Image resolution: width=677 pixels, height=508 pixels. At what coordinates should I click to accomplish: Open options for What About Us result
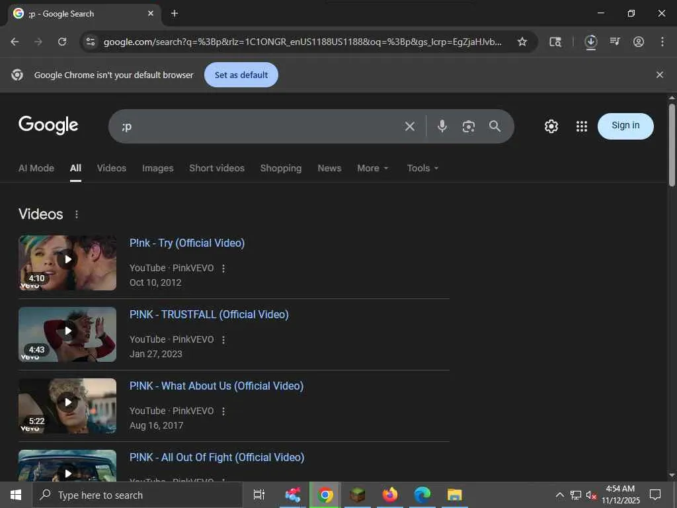point(223,411)
